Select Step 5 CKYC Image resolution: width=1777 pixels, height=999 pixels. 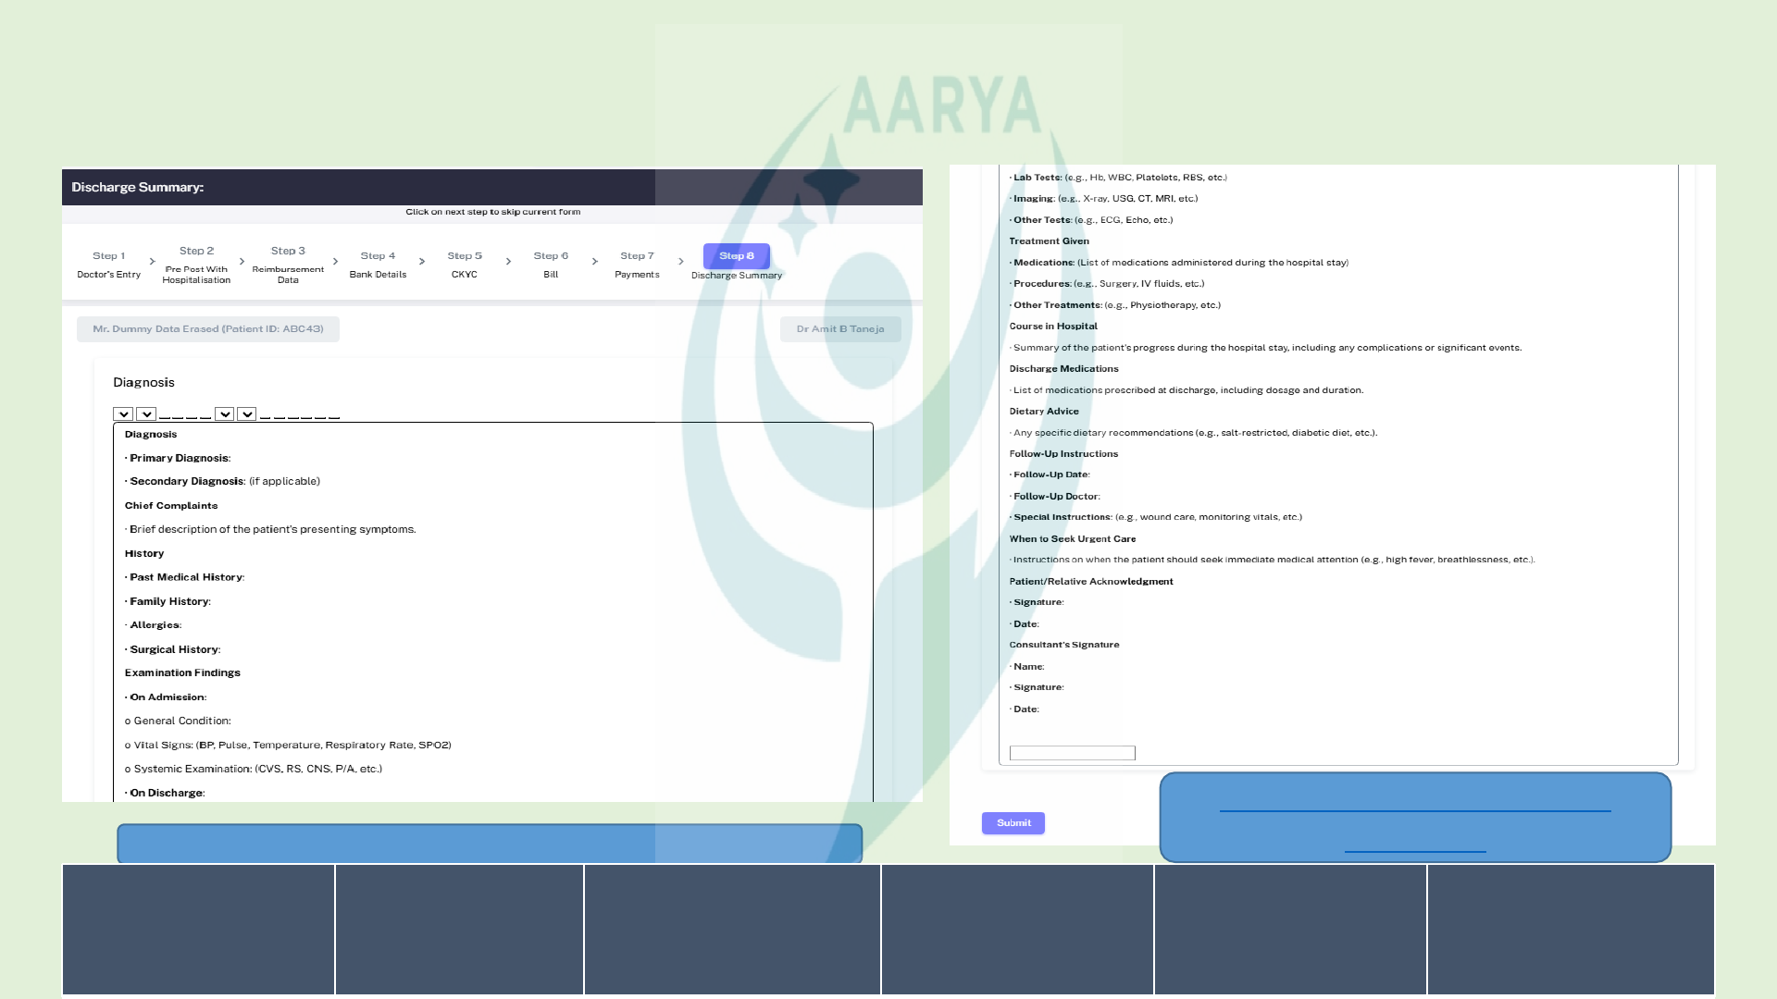click(465, 264)
